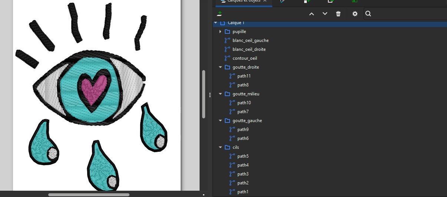This screenshot has width=447, height=197.
Task: Click the folder icon of the cils group
Action: point(227,147)
